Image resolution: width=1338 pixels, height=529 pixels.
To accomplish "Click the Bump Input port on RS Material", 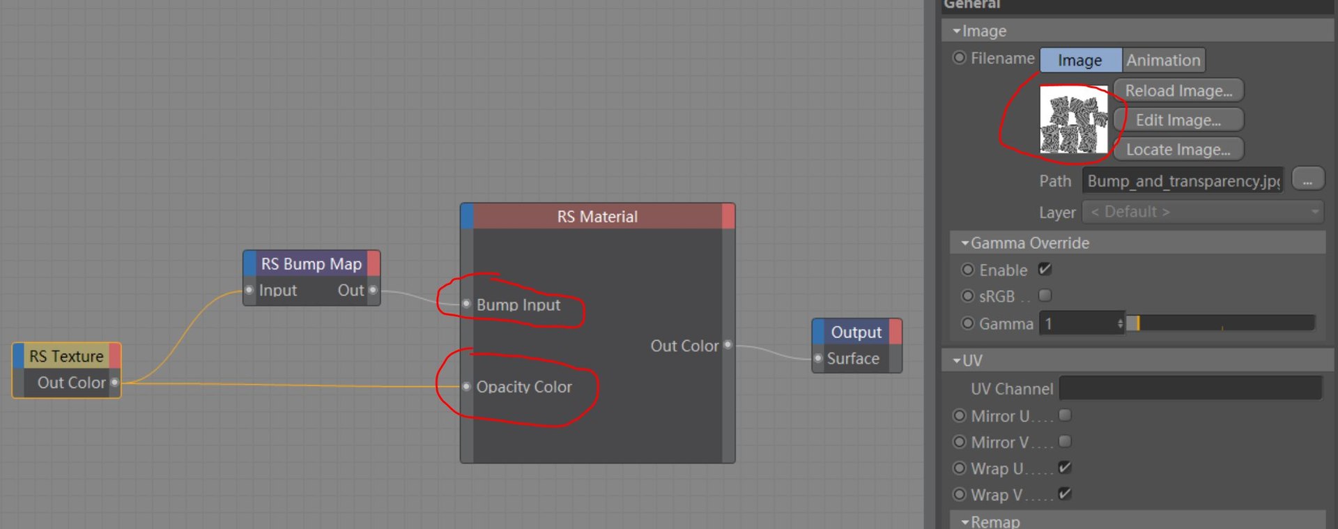I will pos(466,304).
